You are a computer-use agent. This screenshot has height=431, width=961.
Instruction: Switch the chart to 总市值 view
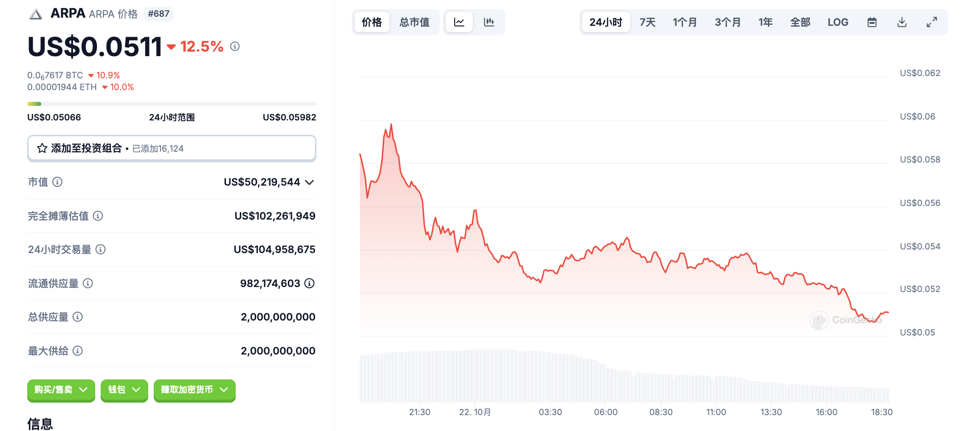[x=414, y=22]
